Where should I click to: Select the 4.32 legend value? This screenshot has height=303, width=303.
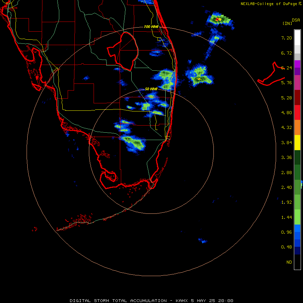pyautogui.click(x=287, y=128)
